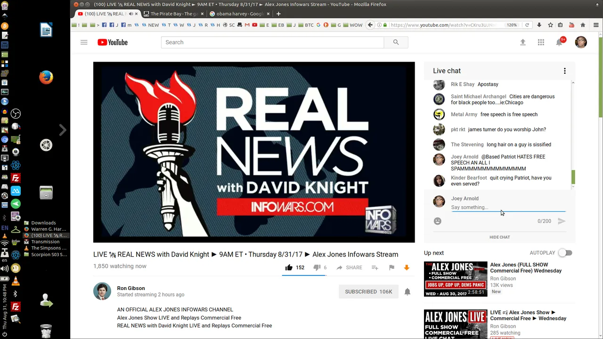Click the Firefox back arrow button
The width and height of the screenshot is (603, 339).
tap(370, 25)
